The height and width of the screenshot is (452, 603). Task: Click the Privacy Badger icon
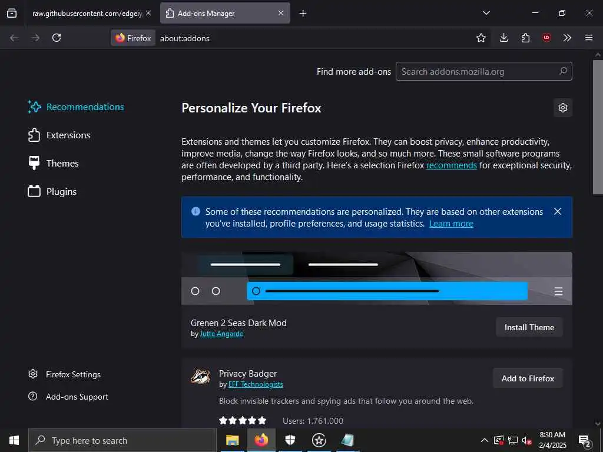(x=200, y=377)
